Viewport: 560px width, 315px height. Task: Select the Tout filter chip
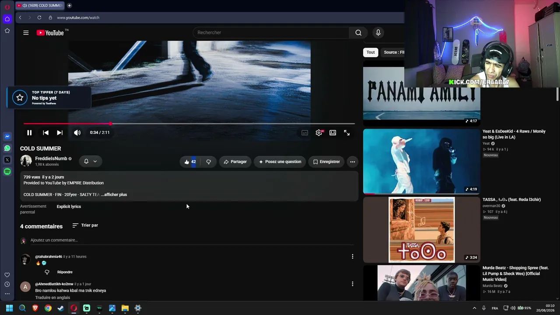371,52
